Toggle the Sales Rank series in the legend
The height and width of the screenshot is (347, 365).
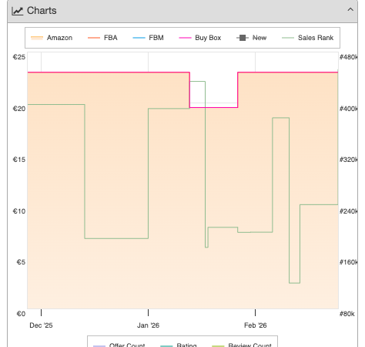[x=307, y=38]
